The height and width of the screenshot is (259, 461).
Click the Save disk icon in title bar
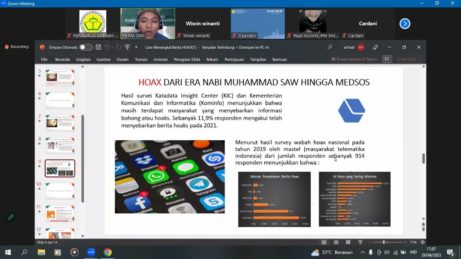[99, 47]
